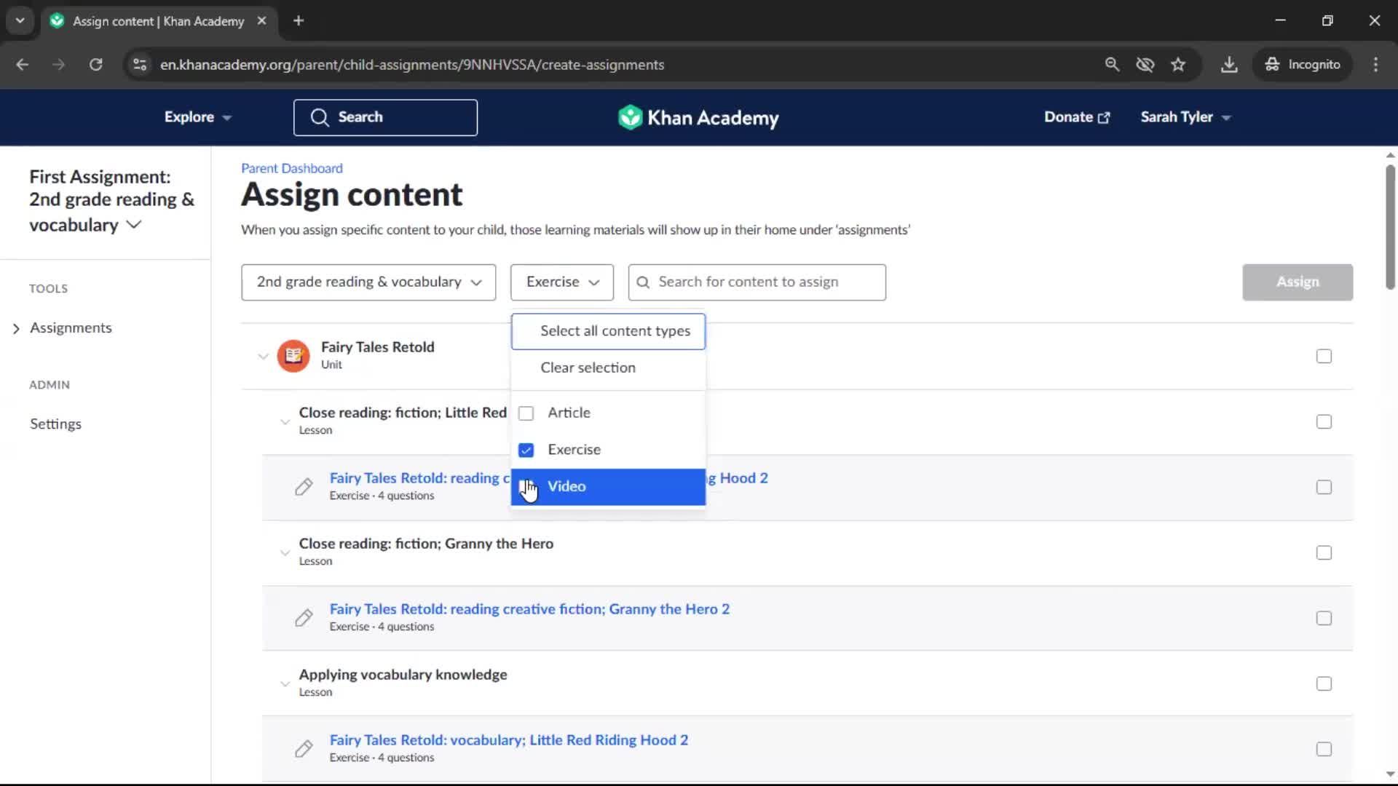Click the Assign button

[x=1298, y=282]
